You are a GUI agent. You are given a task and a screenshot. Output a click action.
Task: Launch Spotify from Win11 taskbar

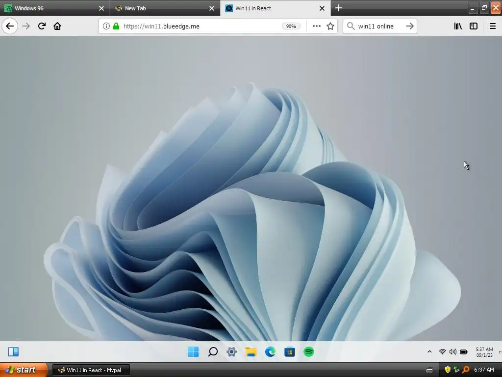(309, 351)
